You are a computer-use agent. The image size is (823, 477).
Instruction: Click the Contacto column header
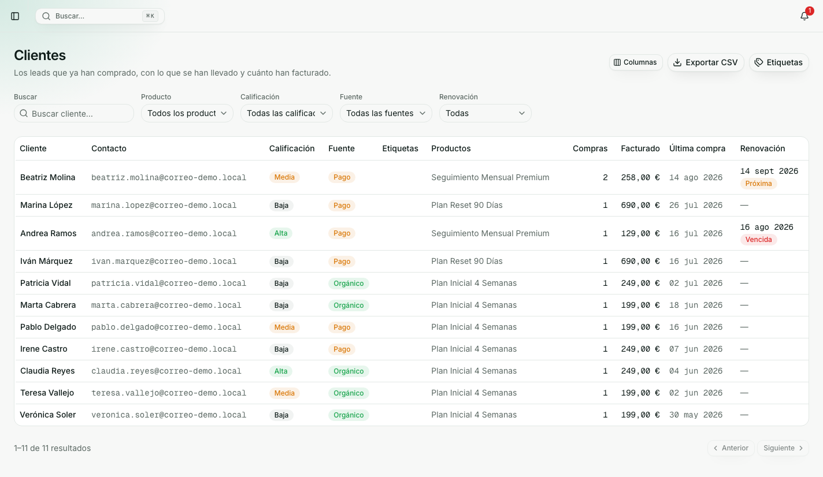(109, 148)
